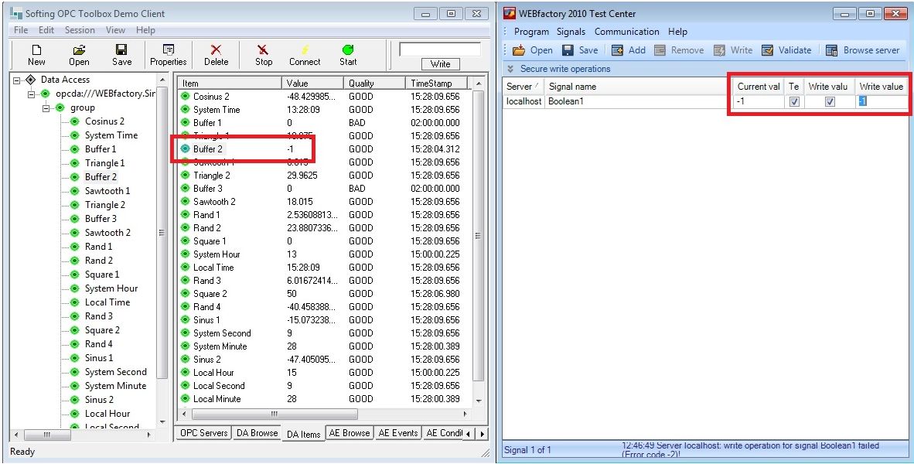Click the Write button below text field
The image size is (914, 464).
[440, 64]
